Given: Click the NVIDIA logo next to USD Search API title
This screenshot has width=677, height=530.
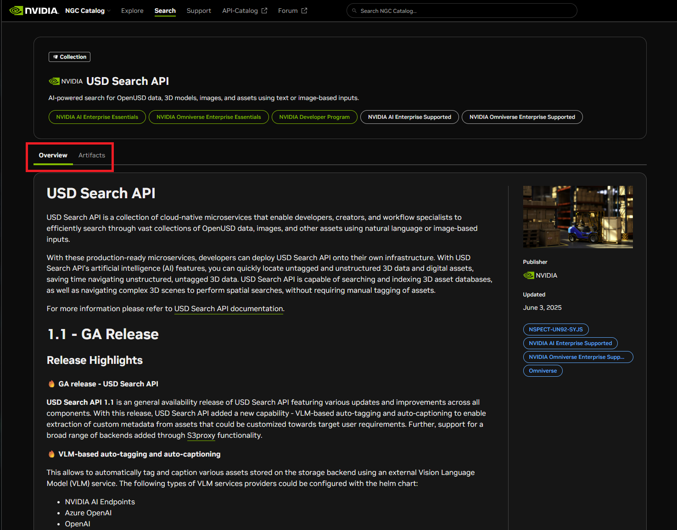Looking at the screenshot, I should [66, 81].
